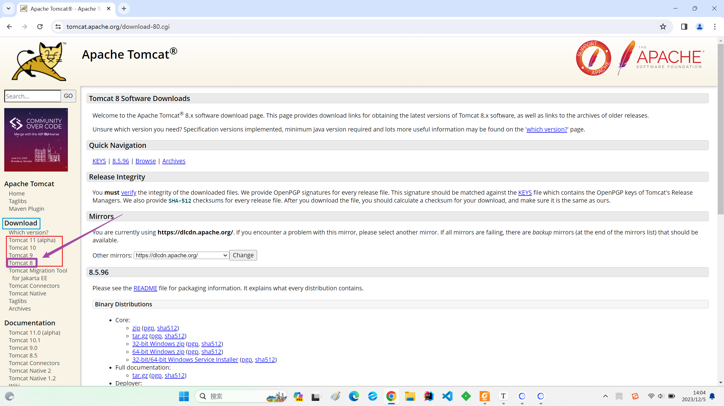Open IntelliJ IDEA from the taskbar
Image resolution: width=724 pixels, height=406 pixels.
point(428,396)
